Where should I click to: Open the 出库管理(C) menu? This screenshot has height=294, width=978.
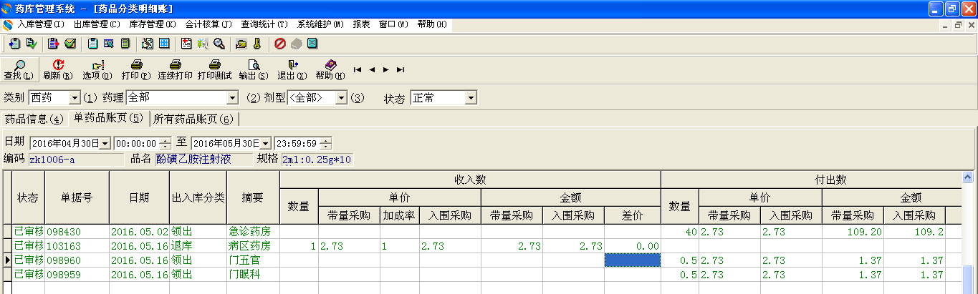pos(97,24)
